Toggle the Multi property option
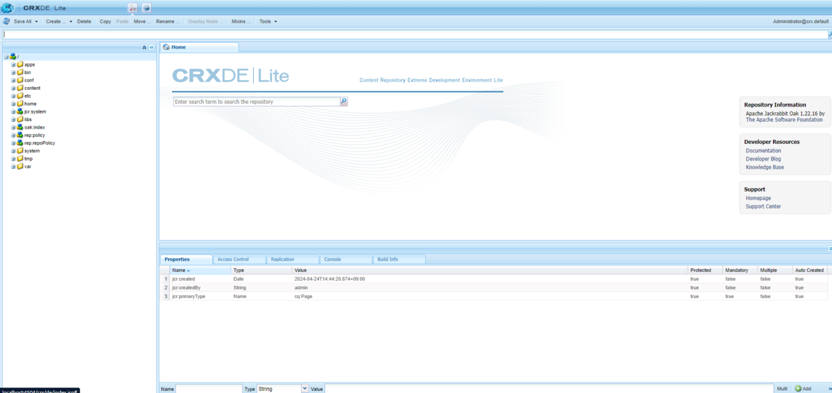 782,389
